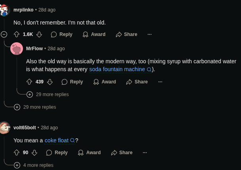Downvote volt65bolt's comment

pyautogui.click(x=34, y=153)
